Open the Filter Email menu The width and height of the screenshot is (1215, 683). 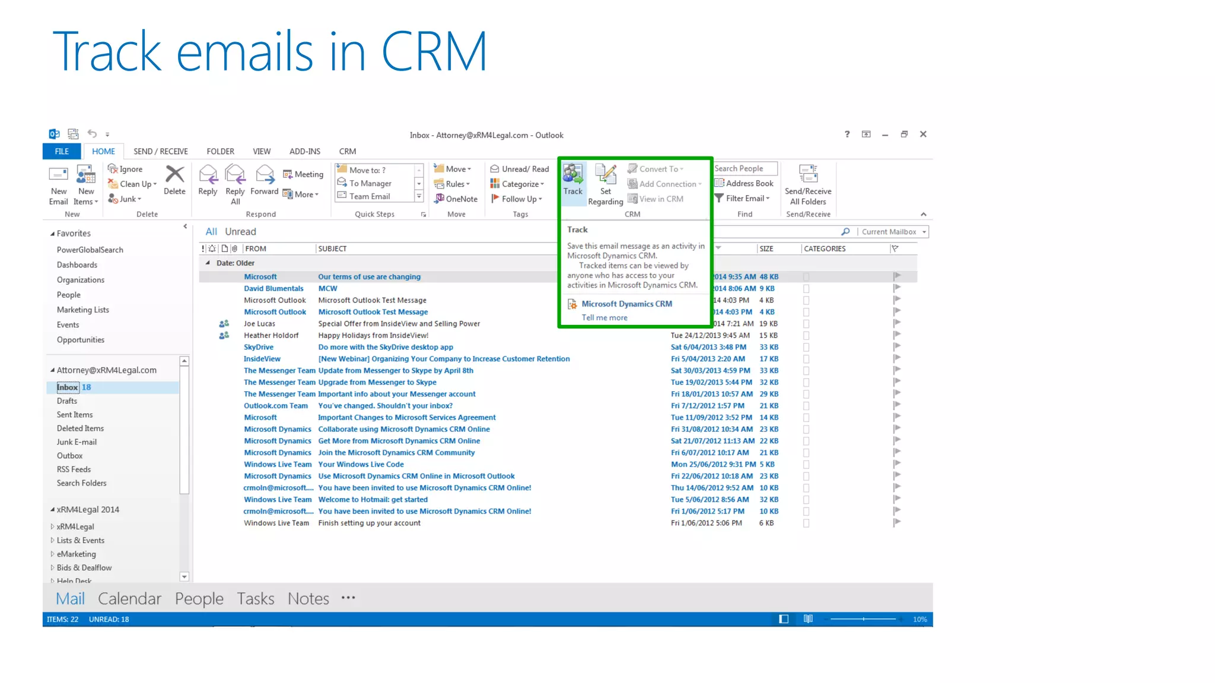pyautogui.click(x=743, y=198)
